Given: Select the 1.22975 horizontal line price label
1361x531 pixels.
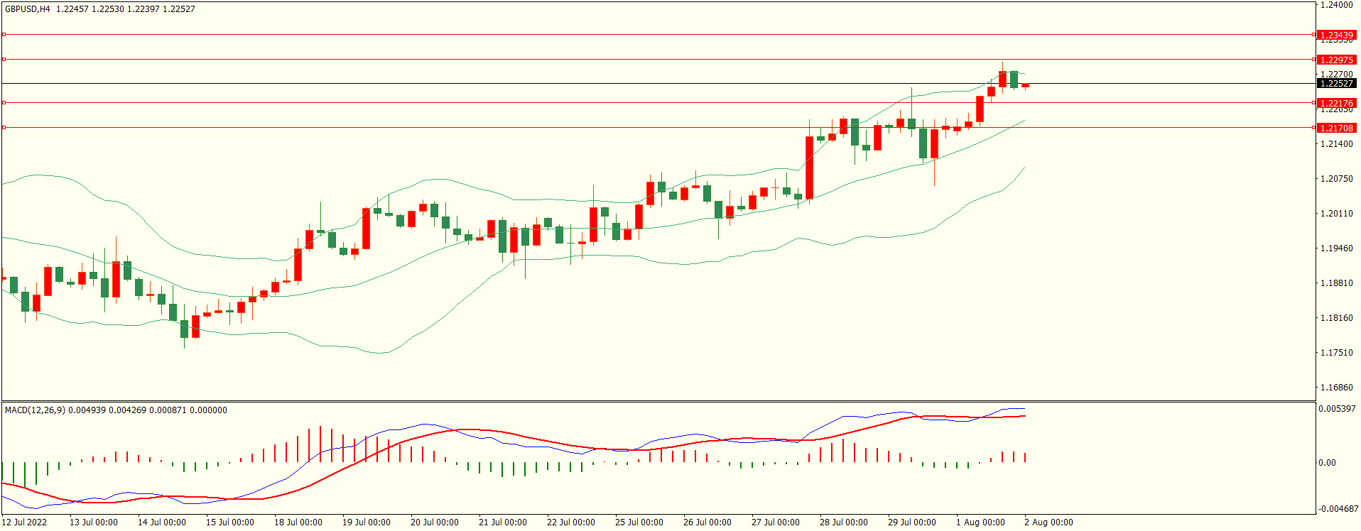Looking at the screenshot, I should point(1336,60).
